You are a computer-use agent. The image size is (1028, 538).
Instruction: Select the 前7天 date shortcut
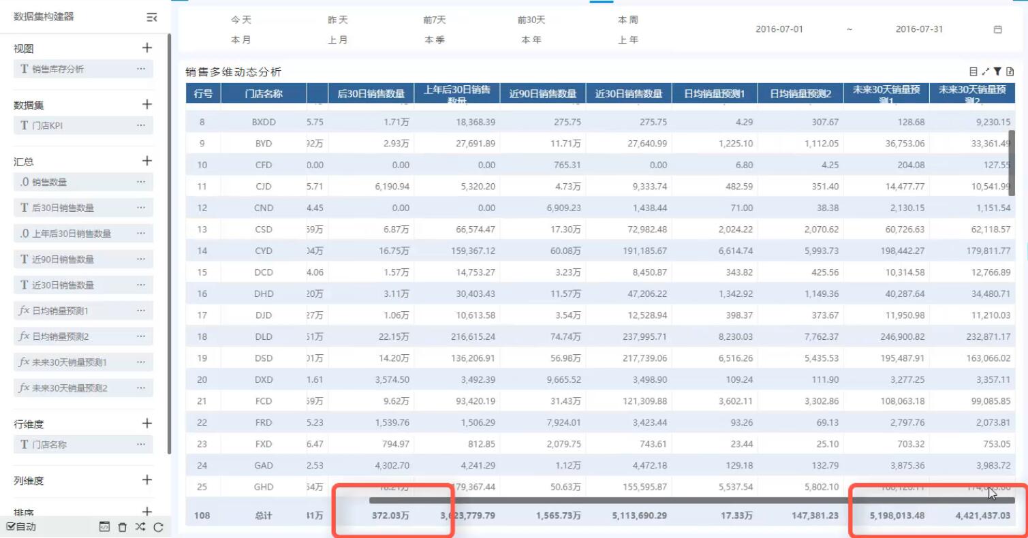(x=434, y=20)
